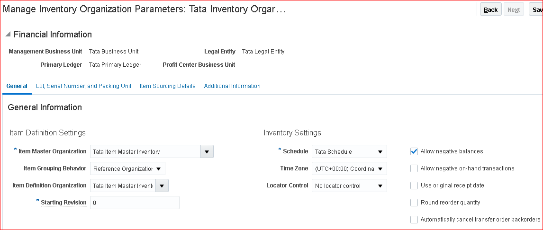Open the Time Zone dropdown
The width and height of the screenshot is (543, 230).
[x=380, y=168]
